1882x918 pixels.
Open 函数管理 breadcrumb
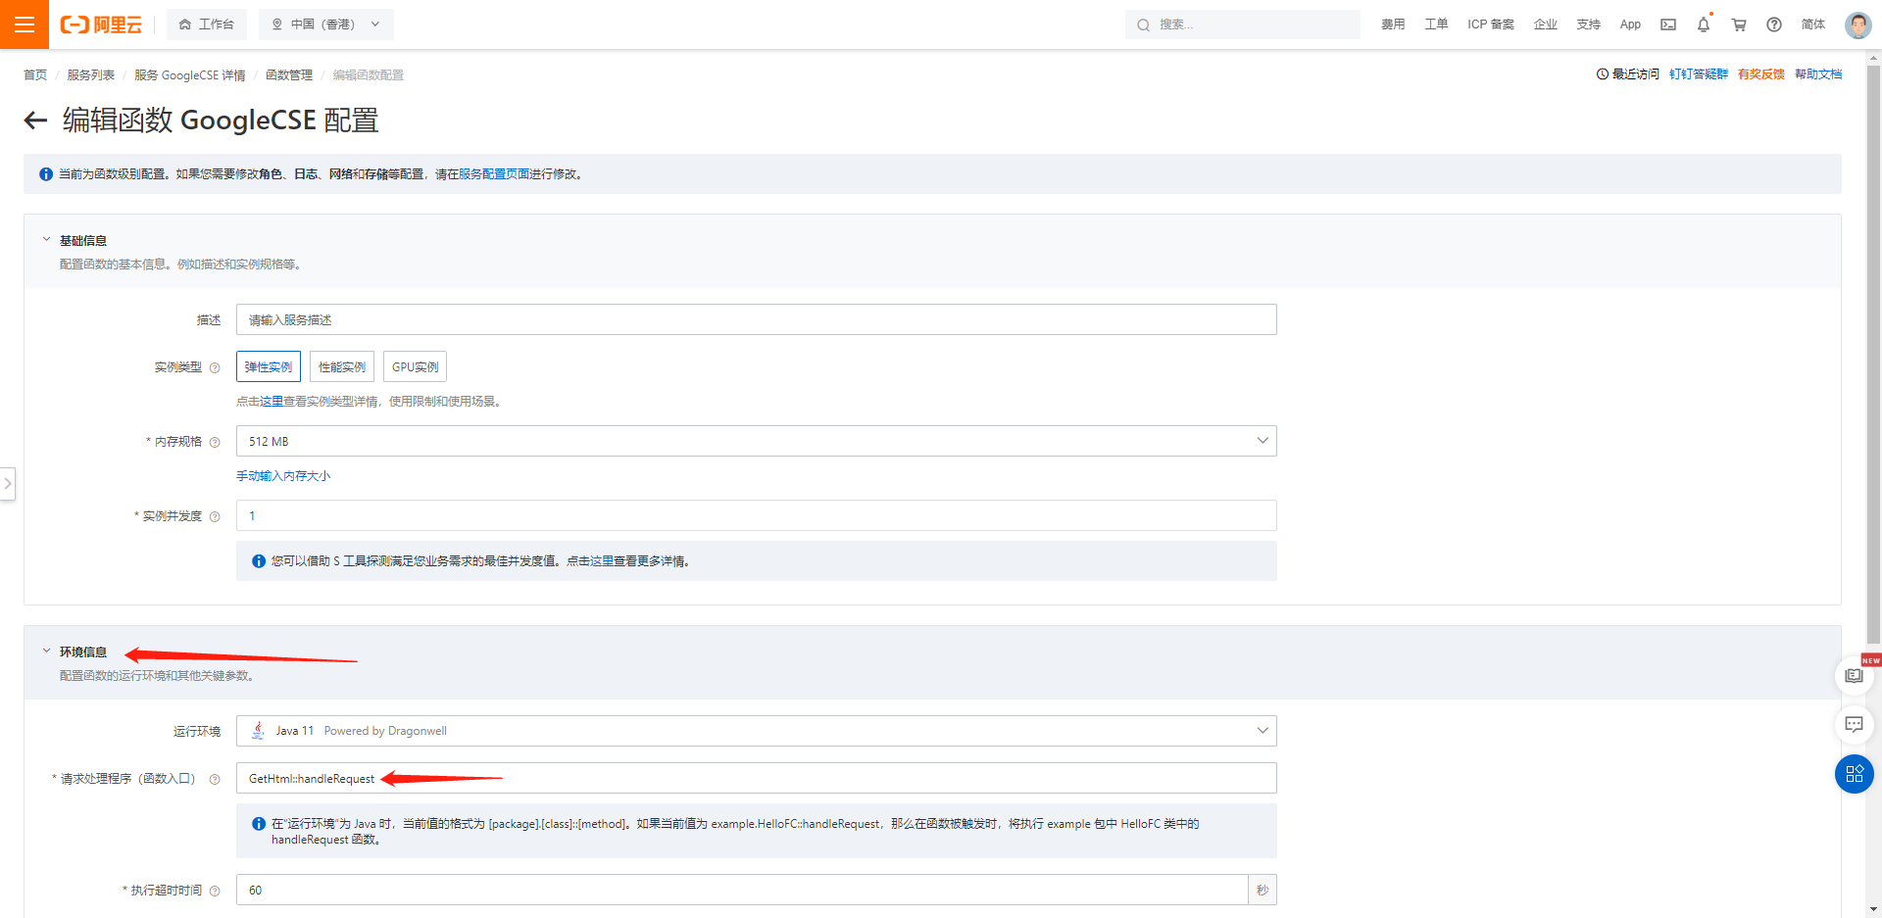289,75
